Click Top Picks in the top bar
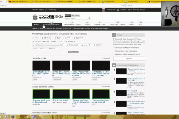 [124, 10]
